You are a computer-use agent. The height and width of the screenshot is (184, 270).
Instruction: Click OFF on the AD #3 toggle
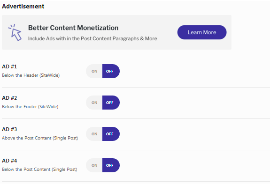pos(111,134)
